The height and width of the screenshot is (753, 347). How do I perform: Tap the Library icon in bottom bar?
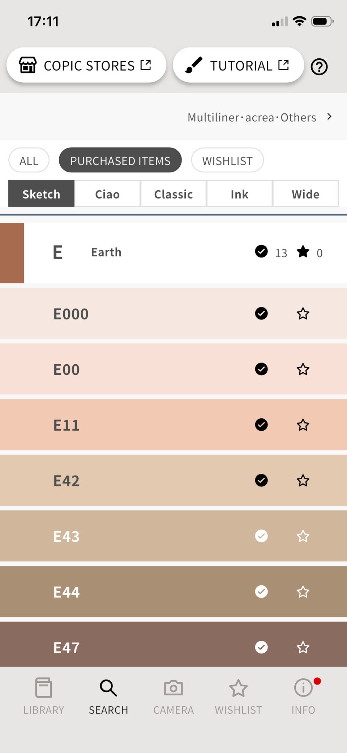coord(43,687)
